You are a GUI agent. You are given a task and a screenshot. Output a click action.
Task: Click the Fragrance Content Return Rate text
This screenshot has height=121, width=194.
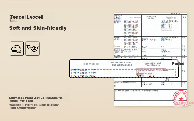[152, 70]
